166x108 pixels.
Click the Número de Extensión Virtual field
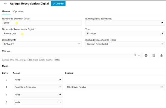click(x=42, y=23)
